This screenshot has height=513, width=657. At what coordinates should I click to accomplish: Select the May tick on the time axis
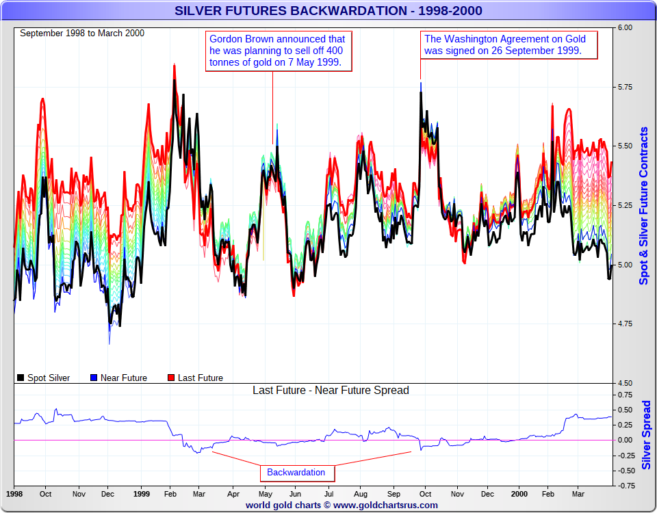pos(266,494)
